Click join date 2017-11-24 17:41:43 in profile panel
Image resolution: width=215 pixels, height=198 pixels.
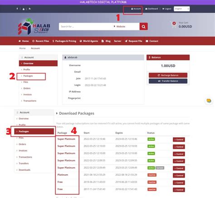point(95,79)
